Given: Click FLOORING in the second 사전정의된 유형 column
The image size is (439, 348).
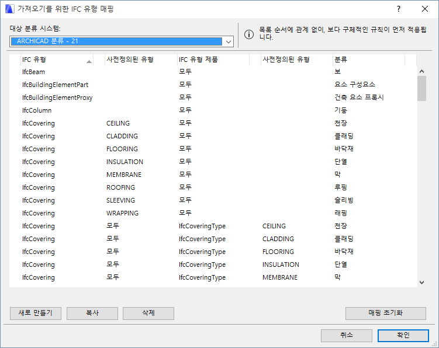Looking at the screenshot, I should coord(278,252).
